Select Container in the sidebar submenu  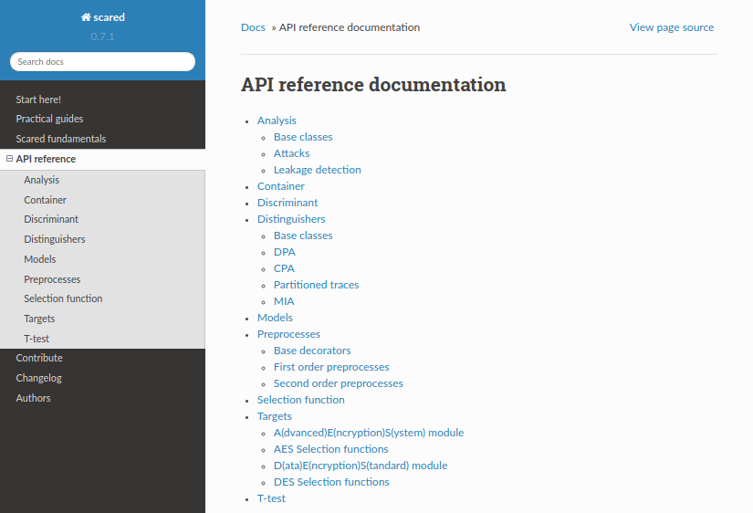[x=45, y=200]
